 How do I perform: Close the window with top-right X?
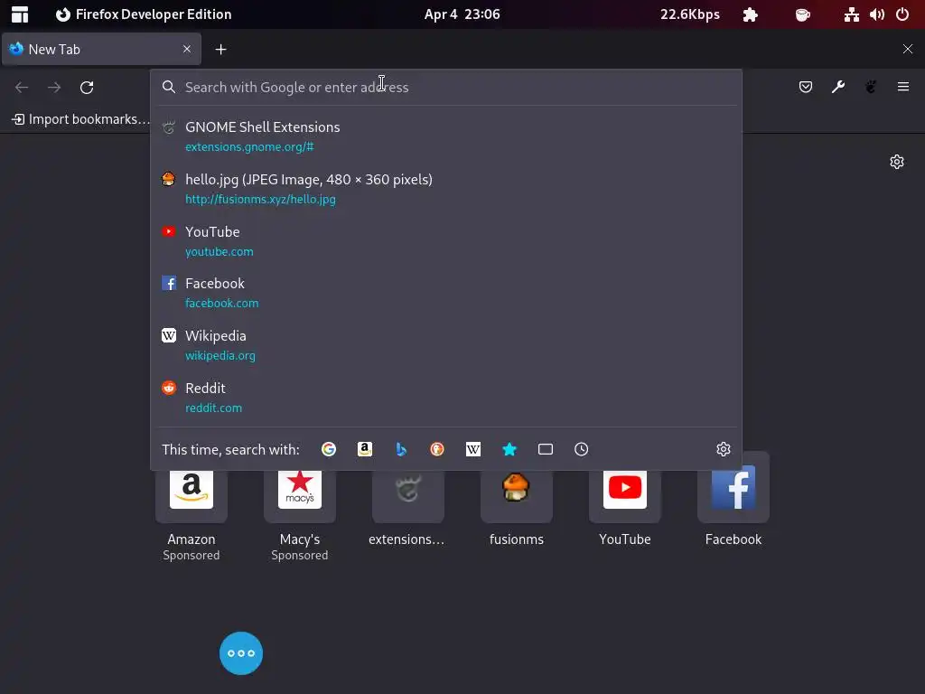click(x=908, y=49)
